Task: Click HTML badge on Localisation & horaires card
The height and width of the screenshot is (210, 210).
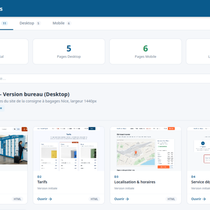Action: [171, 199]
